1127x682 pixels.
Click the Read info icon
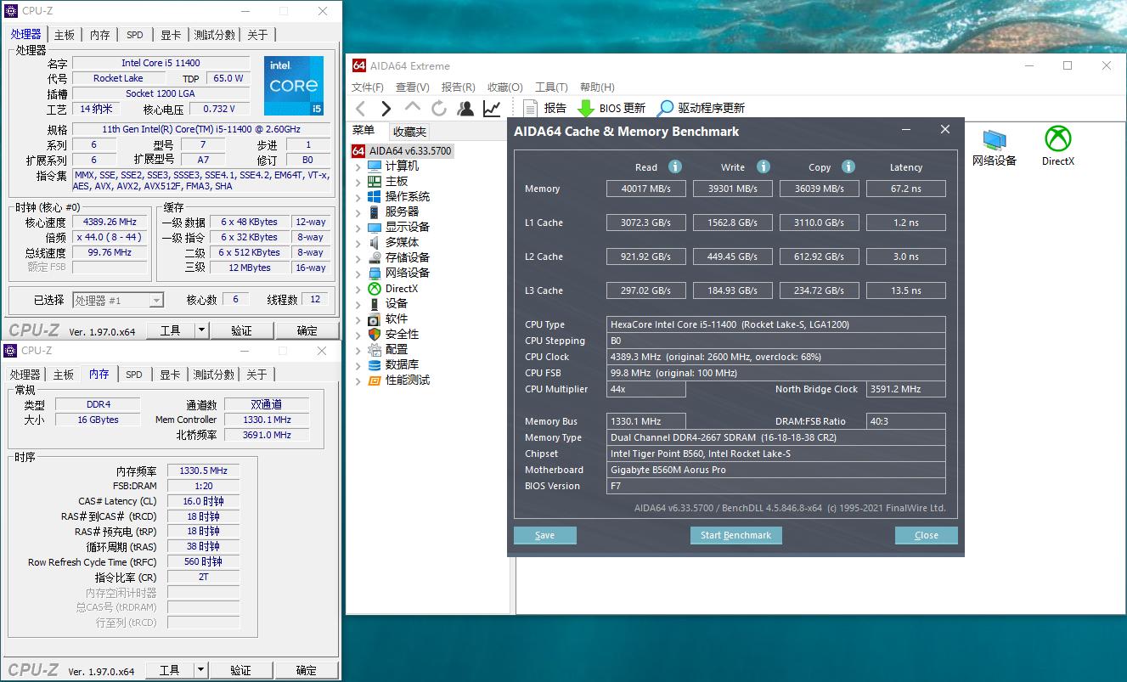(675, 166)
